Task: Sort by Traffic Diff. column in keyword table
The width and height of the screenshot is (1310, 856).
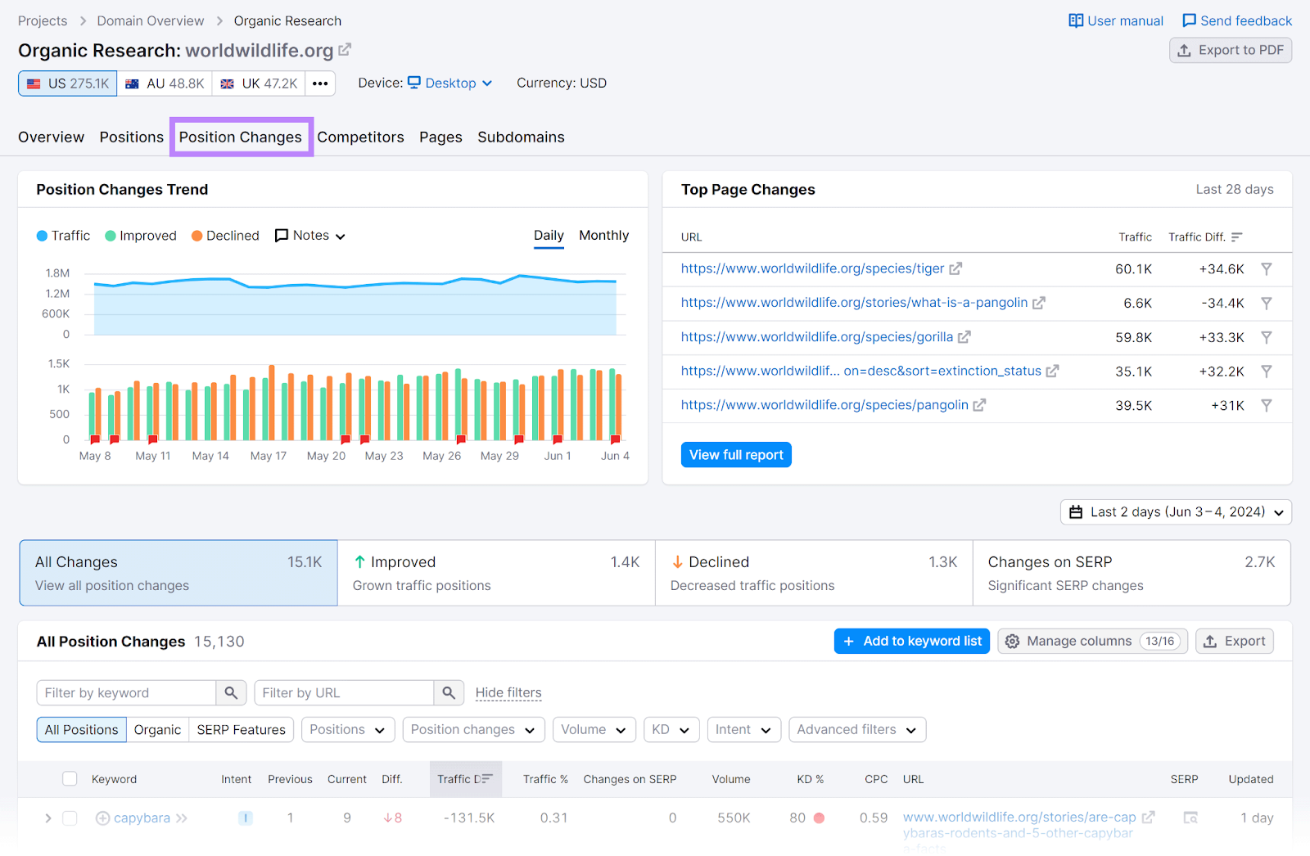Action: click(465, 779)
